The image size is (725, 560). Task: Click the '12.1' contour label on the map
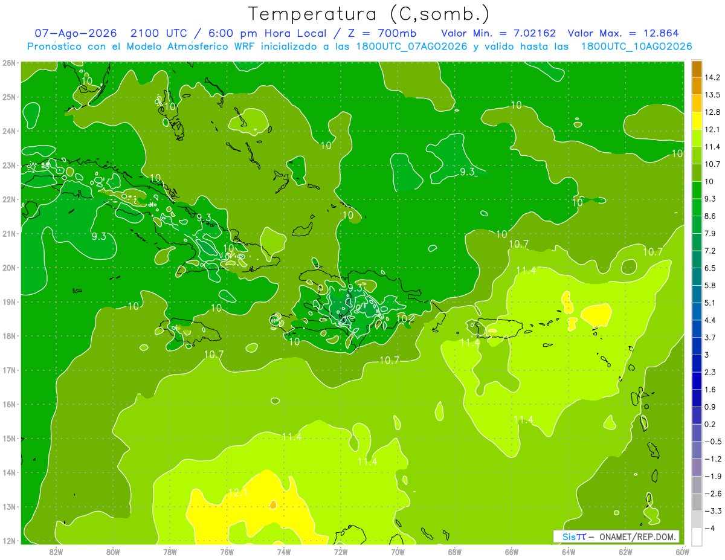coord(237,494)
